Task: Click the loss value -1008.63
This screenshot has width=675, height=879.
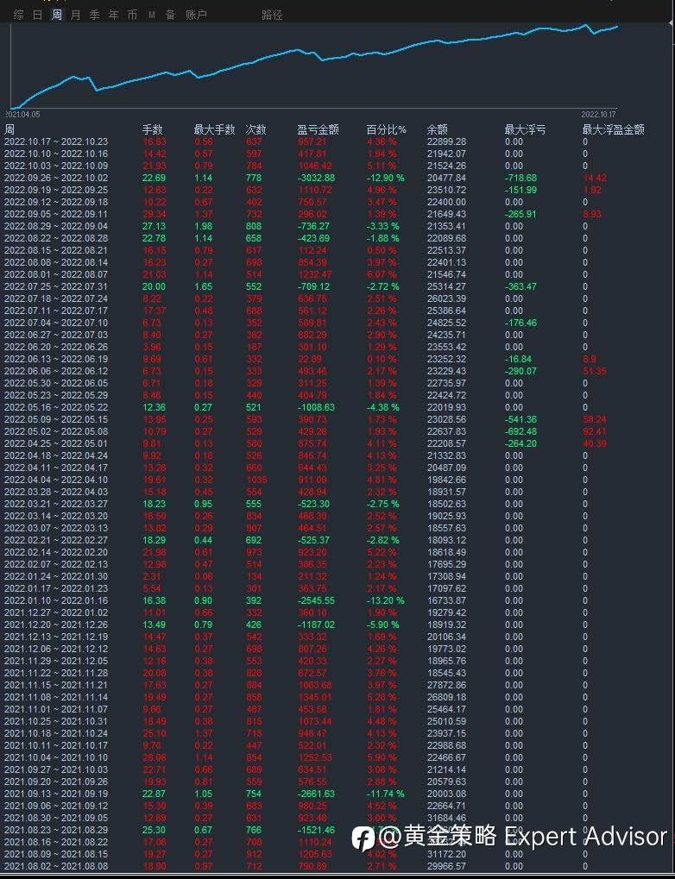Action: [317, 407]
